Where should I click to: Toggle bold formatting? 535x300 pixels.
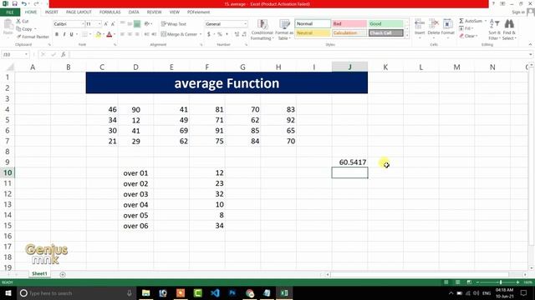tap(57, 34)
